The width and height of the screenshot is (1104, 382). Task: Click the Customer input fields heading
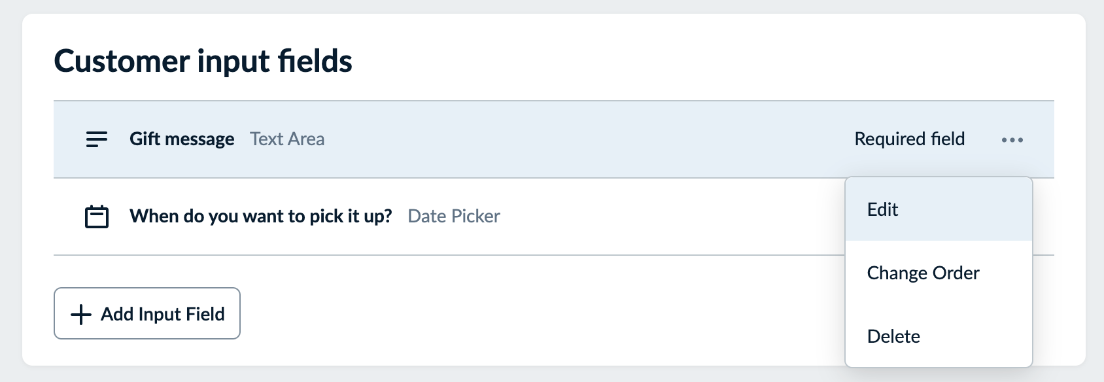coord(203,61)
